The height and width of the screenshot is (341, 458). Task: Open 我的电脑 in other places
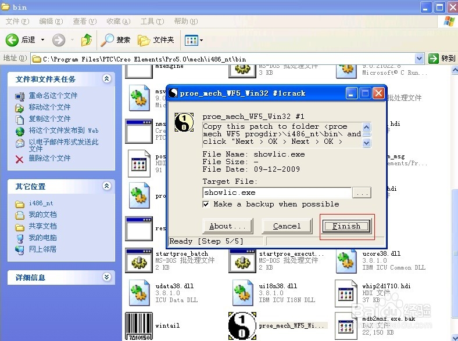(42, 238)
